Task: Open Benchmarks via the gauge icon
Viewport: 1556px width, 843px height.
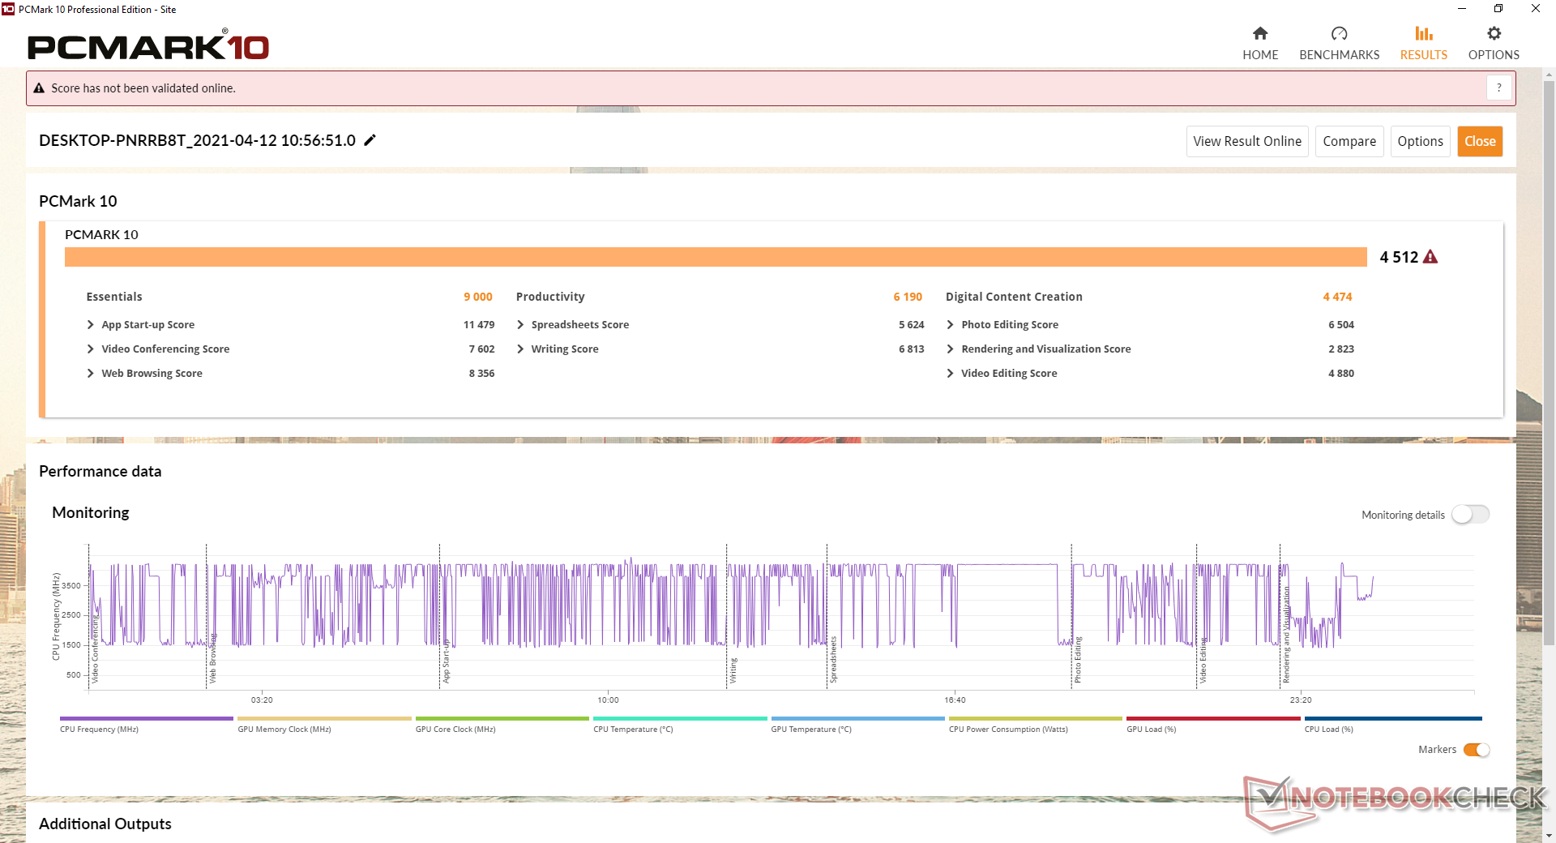Action: (x=1339, y=33)
